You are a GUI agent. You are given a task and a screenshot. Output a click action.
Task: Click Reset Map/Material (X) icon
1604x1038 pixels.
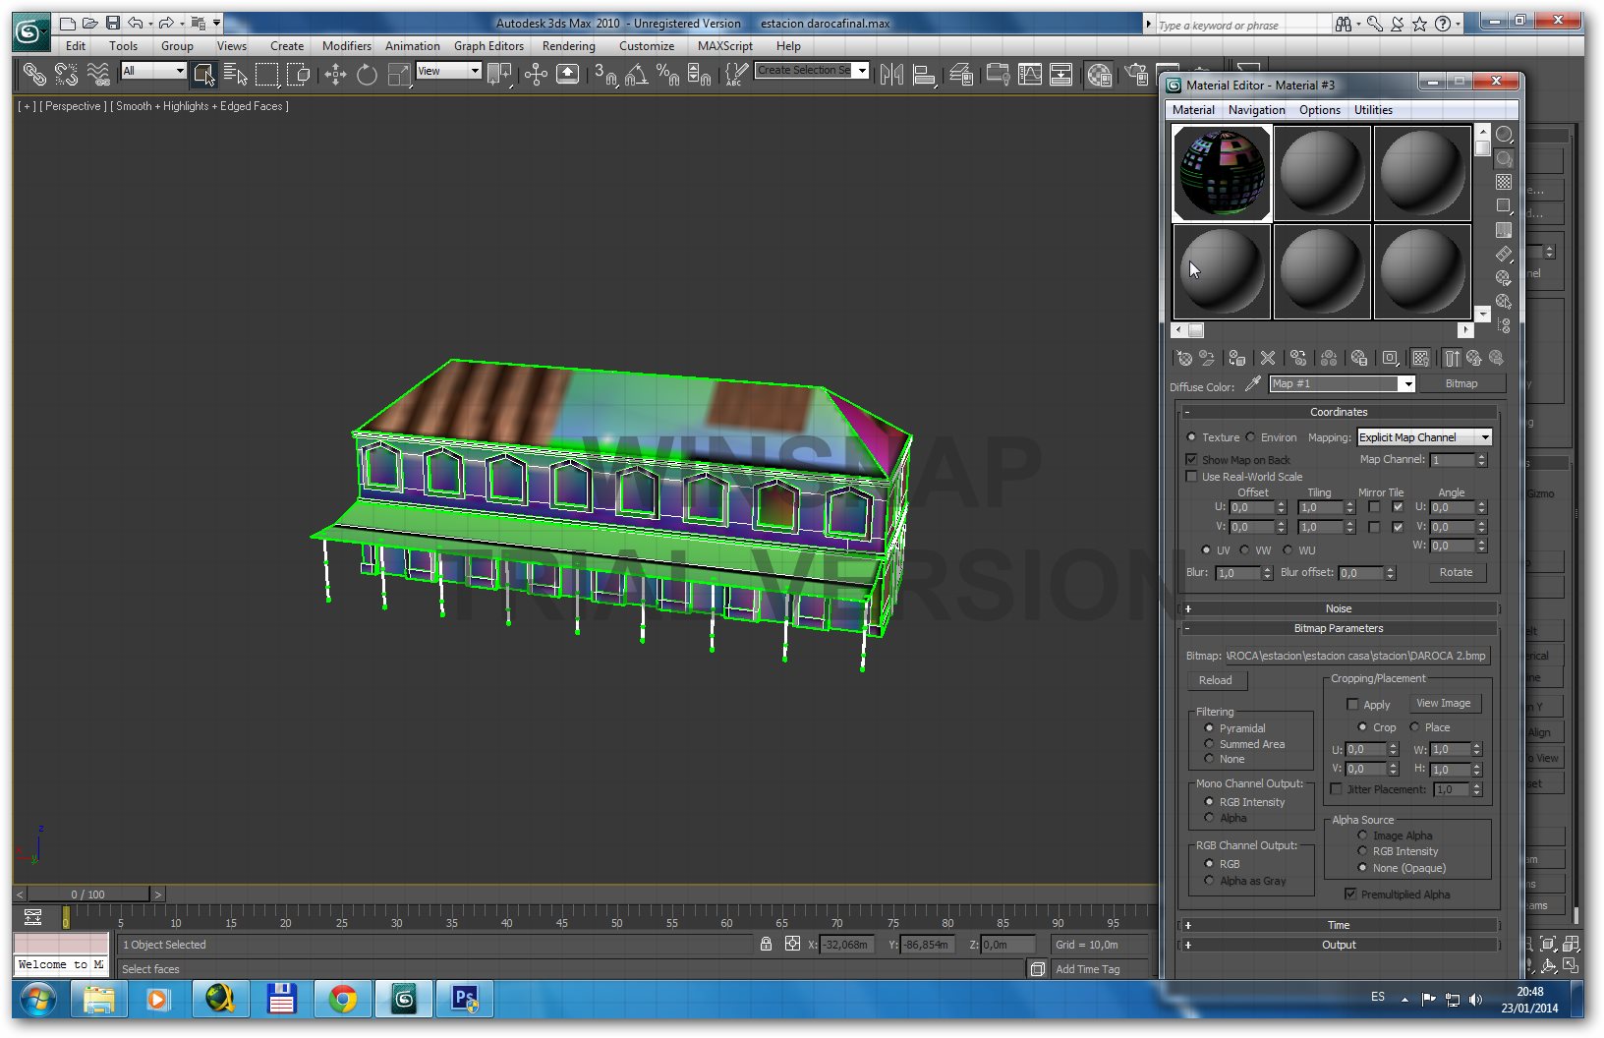[1268, 359]
